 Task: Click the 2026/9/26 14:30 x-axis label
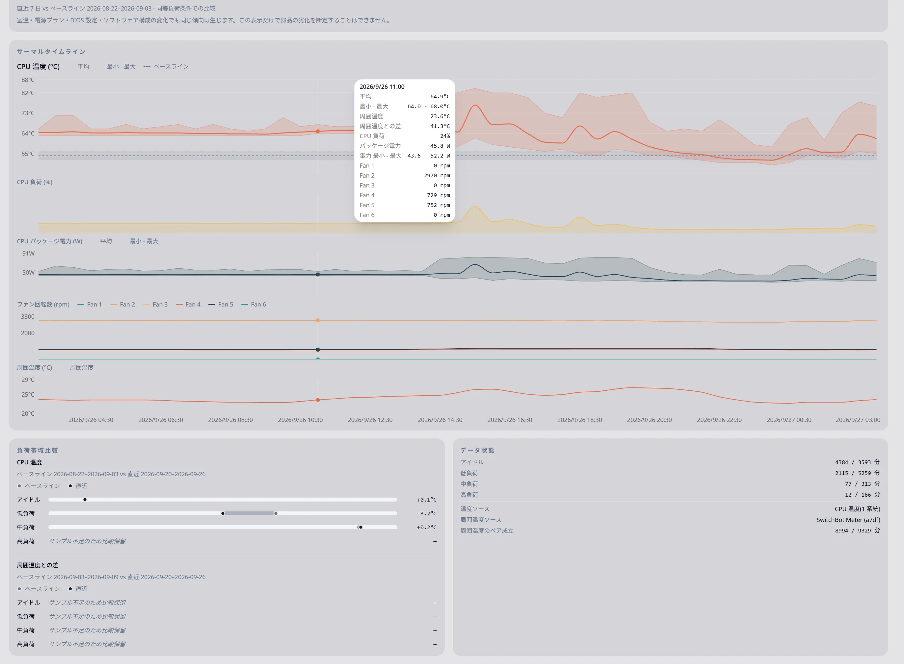440,420
